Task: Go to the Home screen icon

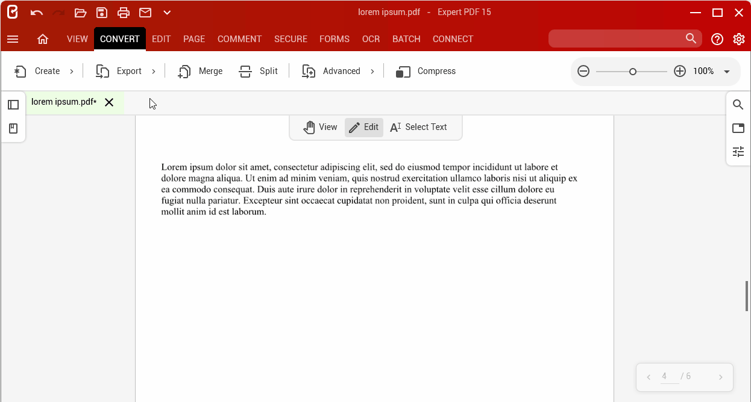Action: [x=43, y=39]
